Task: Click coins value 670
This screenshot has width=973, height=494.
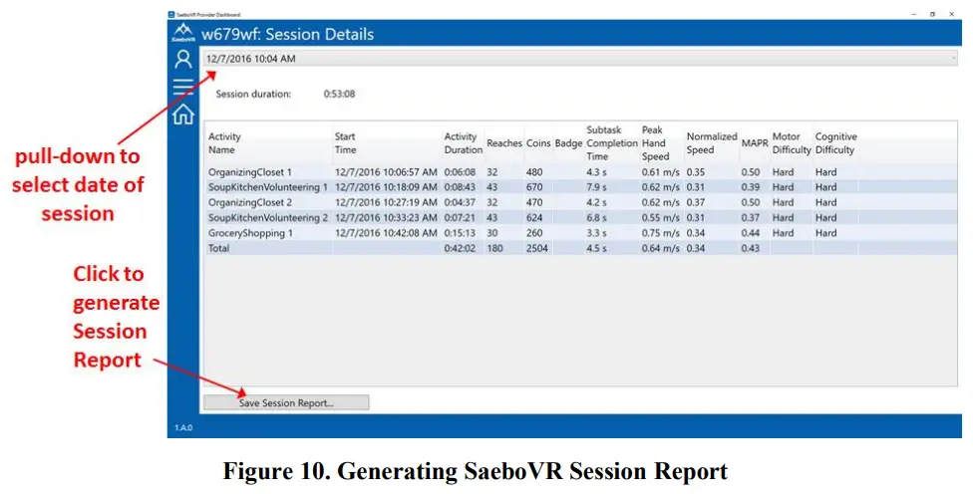Action: click(x=534, y=187)
